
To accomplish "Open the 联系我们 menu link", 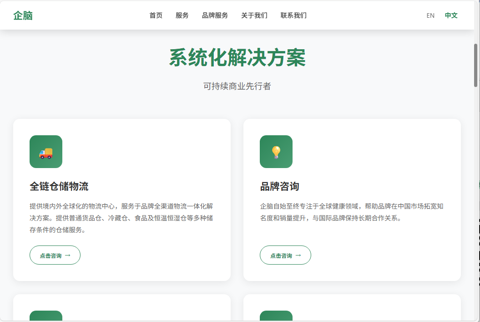I will pyautogui.click(x=293, y=15).
